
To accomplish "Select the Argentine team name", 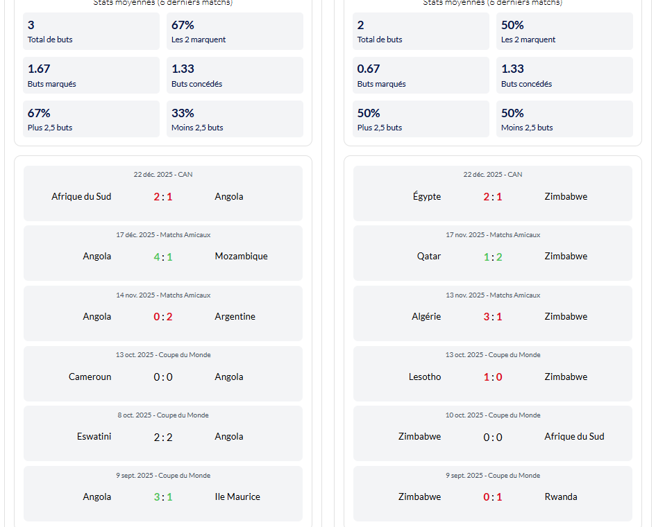I will click(235, 317).
